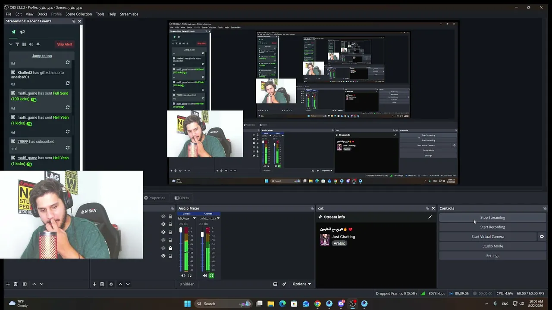Show hidden system tray icons
This screenshot has width=552, height=310.
[x=487, y=304]
